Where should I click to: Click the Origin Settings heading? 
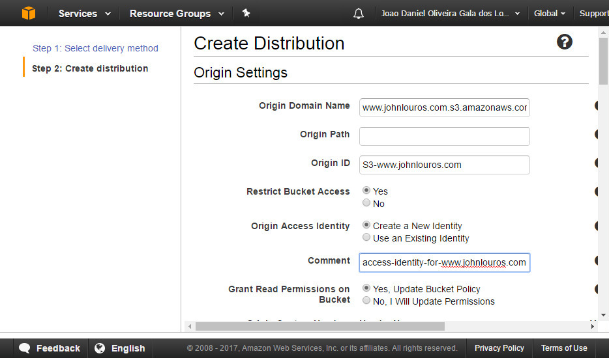[241, 72]
